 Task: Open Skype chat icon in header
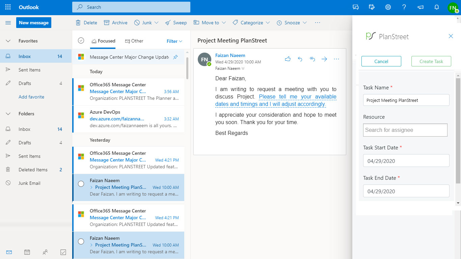click(x=356, y=7)
